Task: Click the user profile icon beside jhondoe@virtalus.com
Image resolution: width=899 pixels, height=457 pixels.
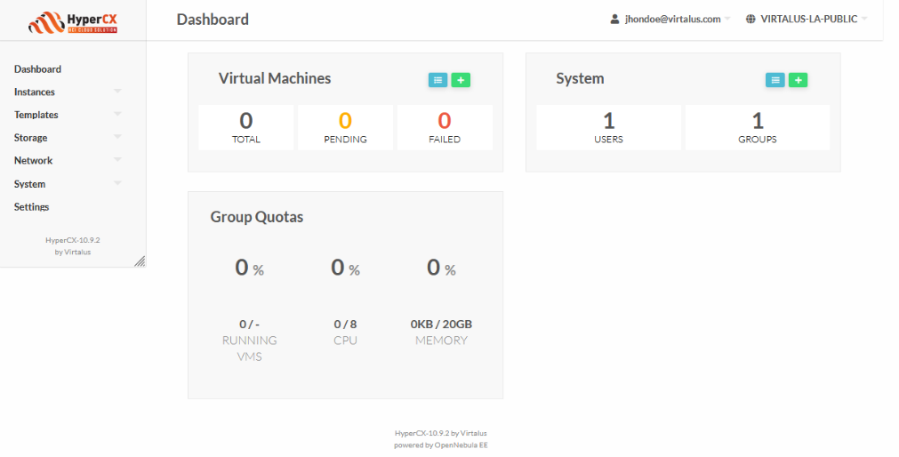Action: (614, 19)
